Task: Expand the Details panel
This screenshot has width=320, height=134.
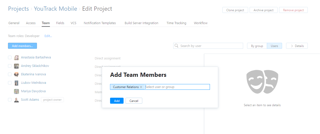Action: pos(297,46)
